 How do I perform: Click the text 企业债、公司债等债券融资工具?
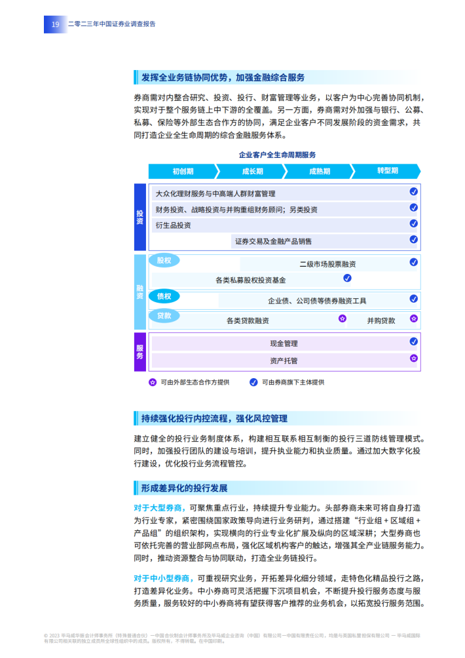(317, 301)
